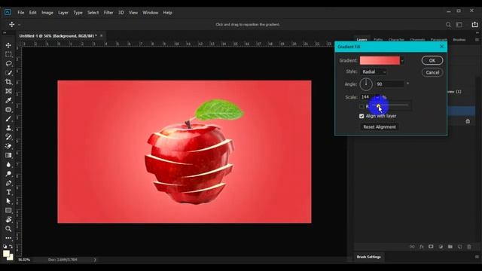Open the Filter menu
The image size is (482, 271).
tap(108, 13)
